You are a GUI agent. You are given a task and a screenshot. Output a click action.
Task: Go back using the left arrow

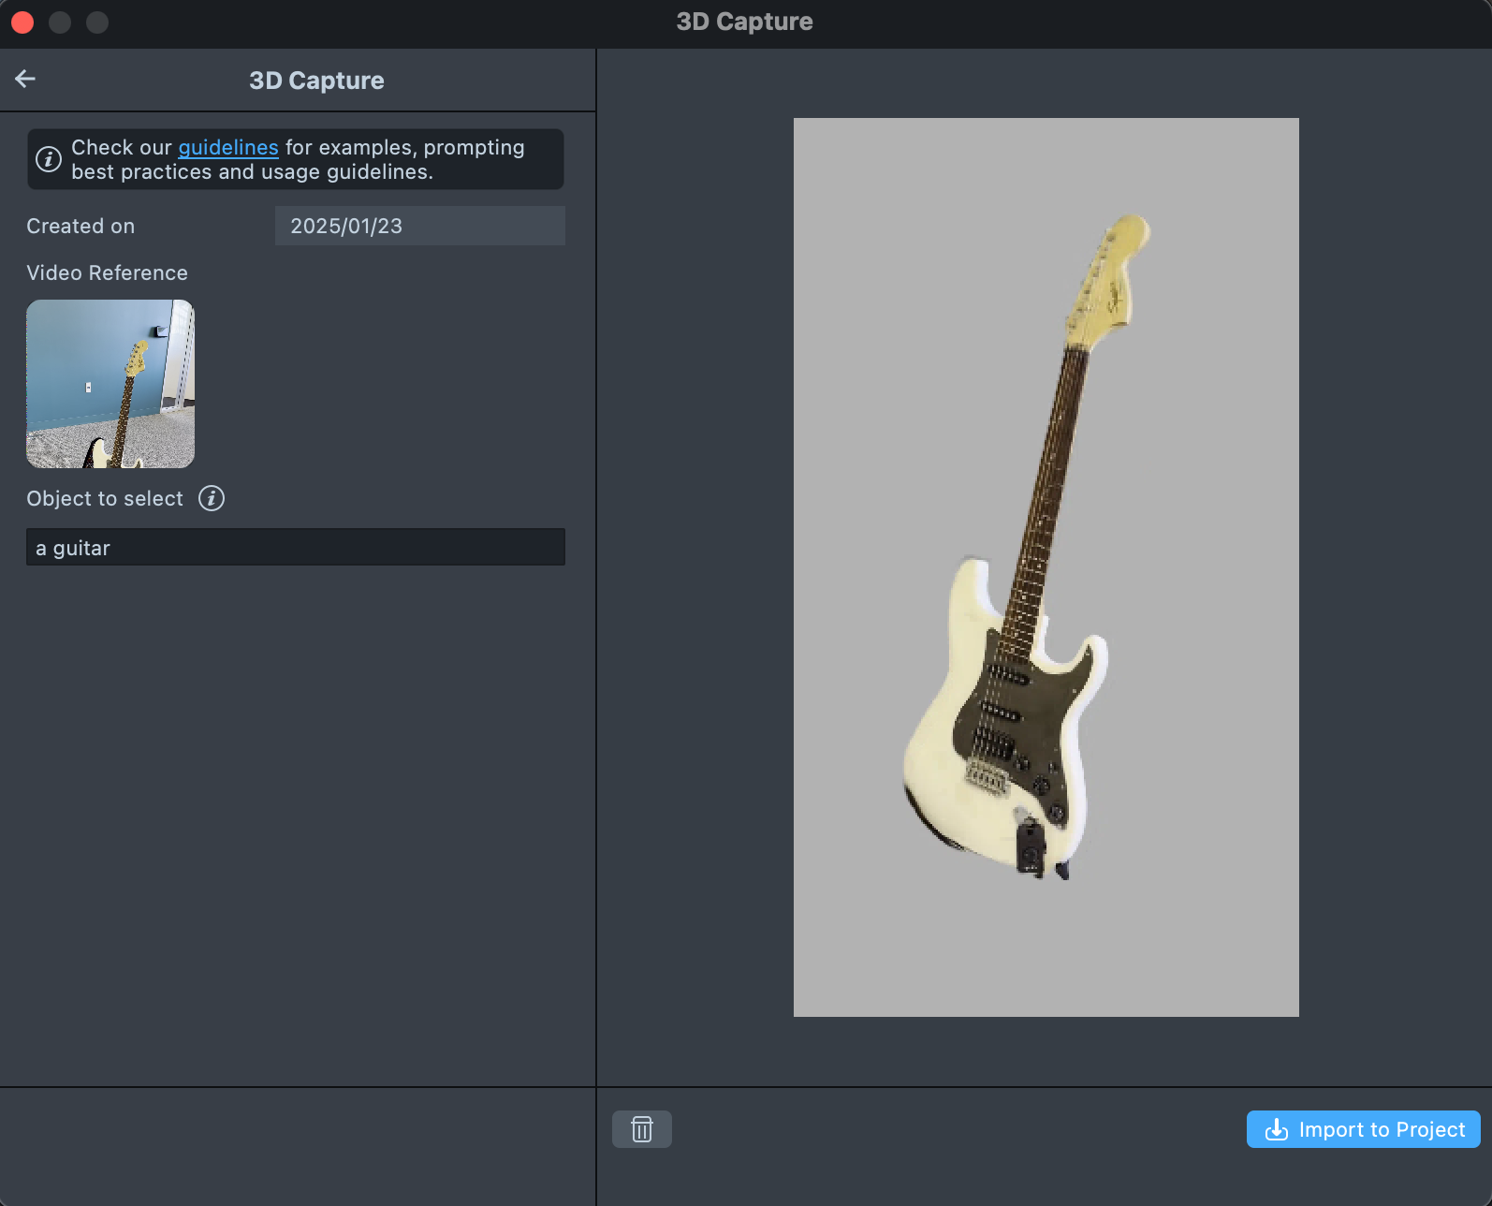click(x=25, y=80)
